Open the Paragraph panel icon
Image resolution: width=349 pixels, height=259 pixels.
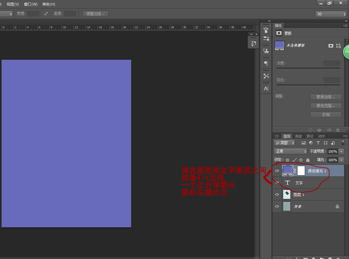pyautogui.click(x=266, y=63)
